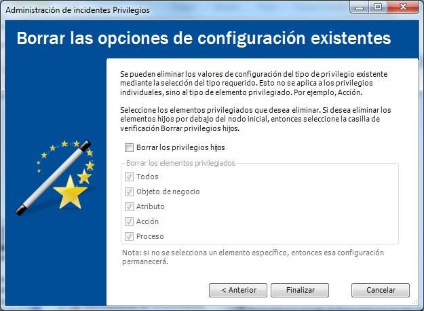
Task: Toggle the Proceso checkbox
Action: coord(129,236)
